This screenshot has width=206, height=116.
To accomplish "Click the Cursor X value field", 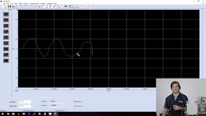I will (x=56, y=101).
